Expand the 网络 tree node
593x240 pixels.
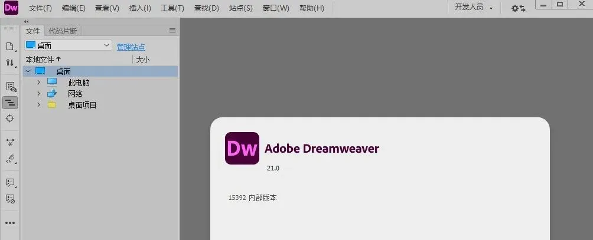pyautogui.click(x=38, y=93)
